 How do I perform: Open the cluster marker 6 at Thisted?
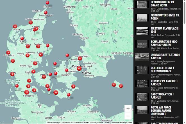15,26
